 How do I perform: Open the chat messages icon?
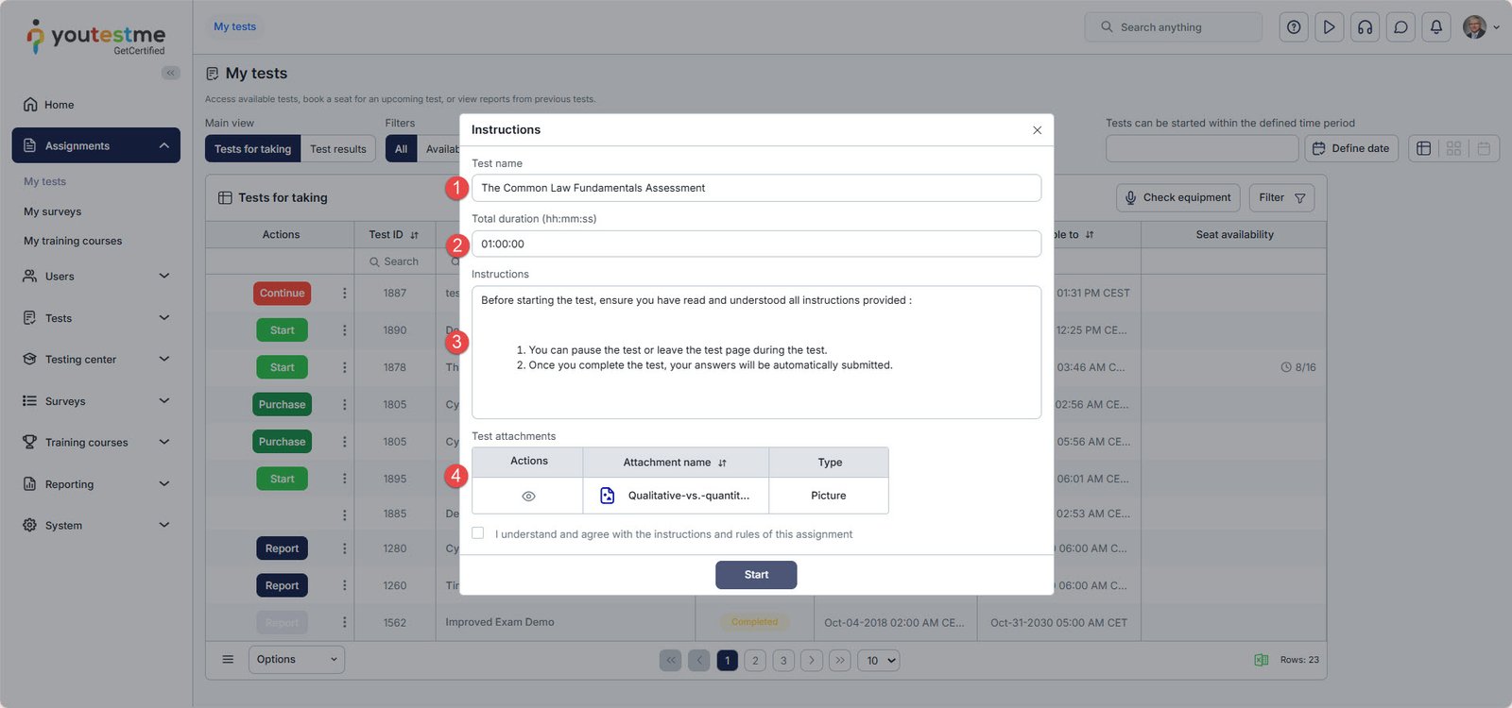(x=1400, y=27)
